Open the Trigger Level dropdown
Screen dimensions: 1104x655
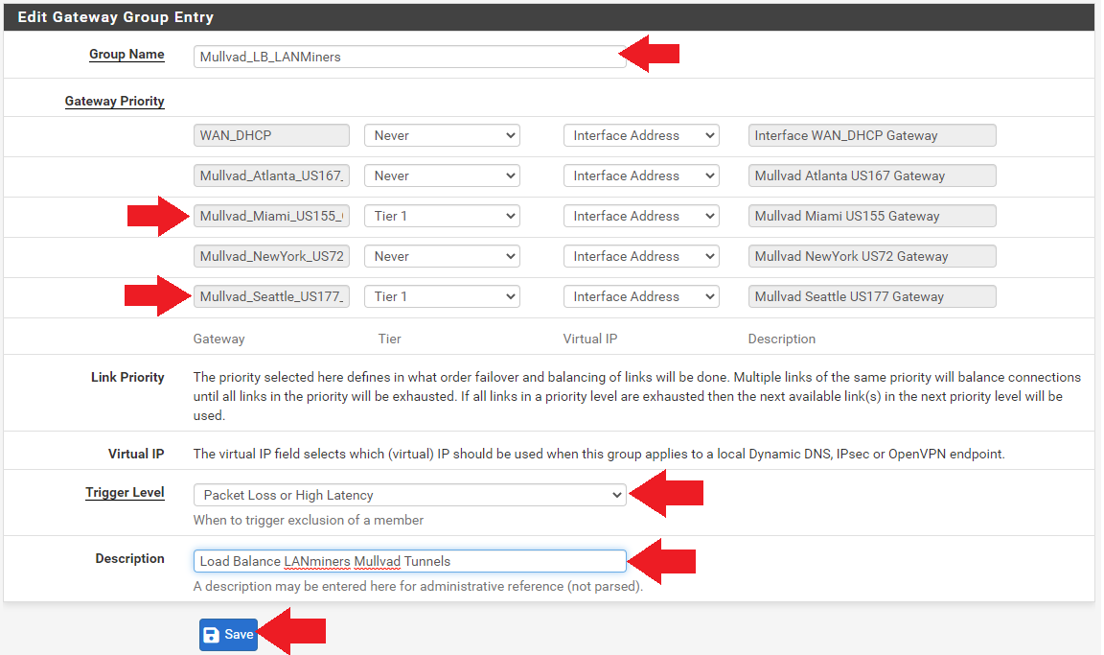click(x=410, y=495)
